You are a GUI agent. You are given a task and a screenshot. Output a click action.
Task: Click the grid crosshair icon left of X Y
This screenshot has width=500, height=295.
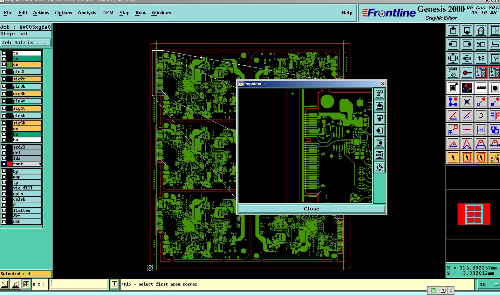pyautogui.click(x=26, y=284)
